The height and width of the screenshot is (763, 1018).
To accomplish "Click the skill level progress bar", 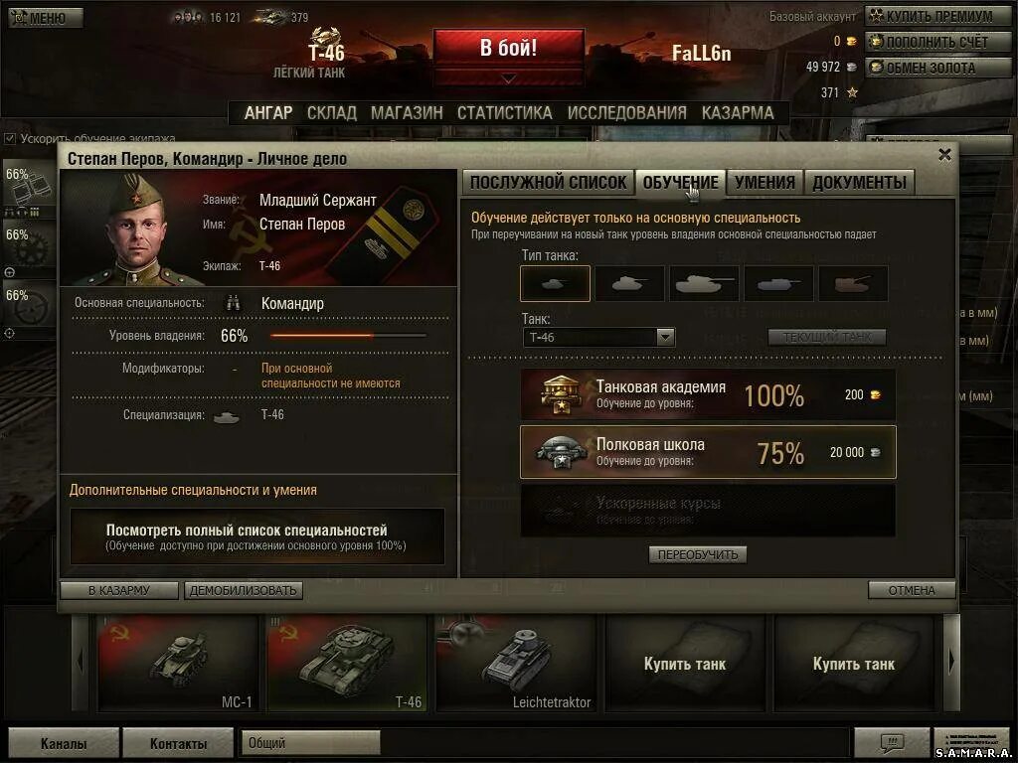I will 349,336.
